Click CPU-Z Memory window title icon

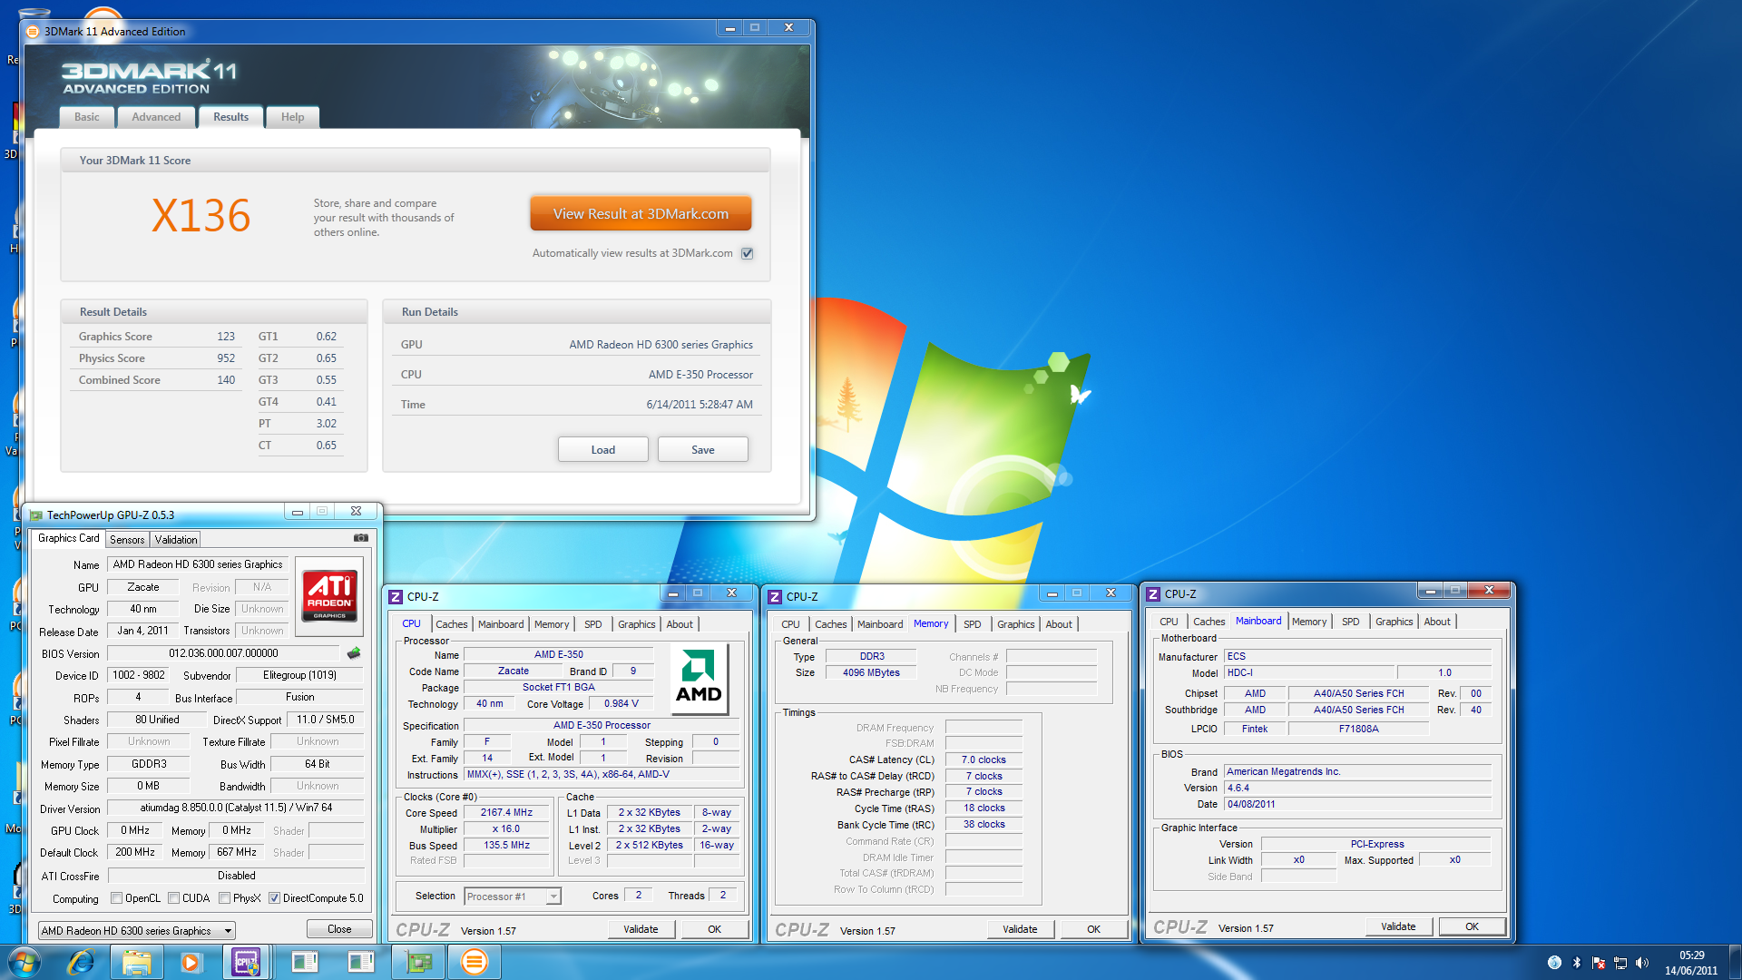pyautogui.click(x=775, y=597)
